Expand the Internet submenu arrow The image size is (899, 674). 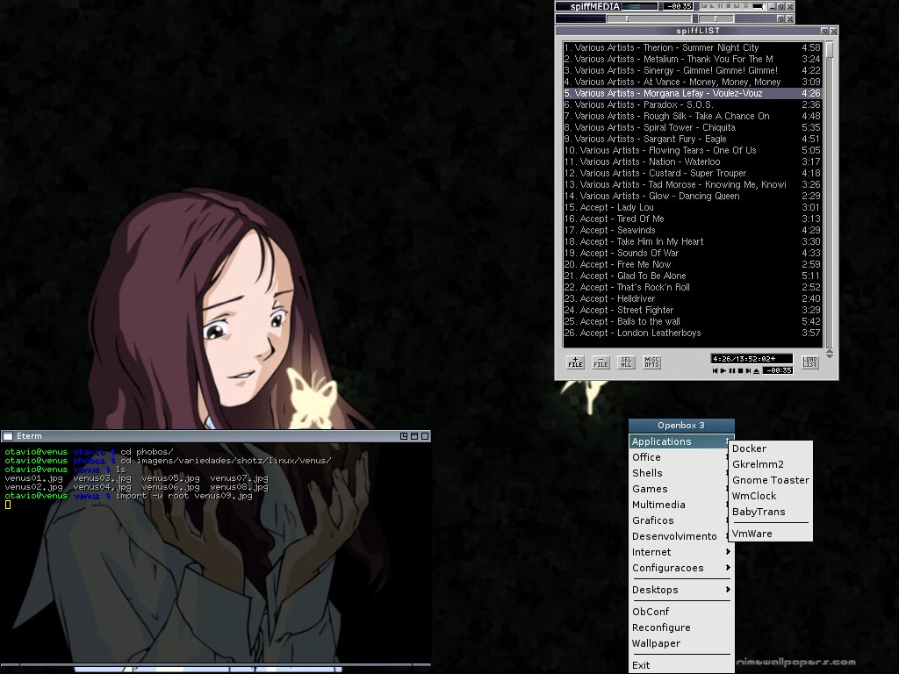point(728,552)
